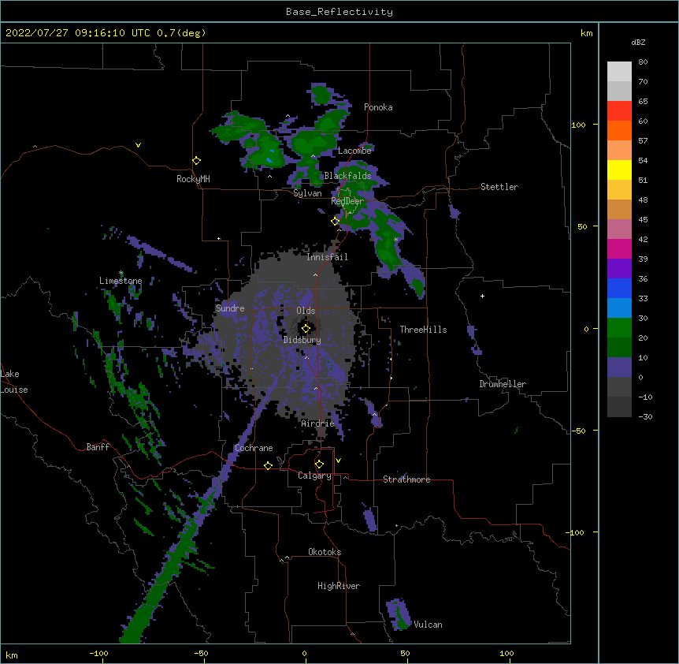The height and width of the screenshot is (664, 679).
Task: Select the bright green 20-30 dBZ legend swatch
Action: pos(619,328)
